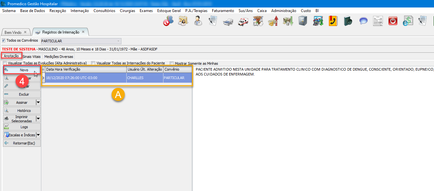Screen dimensions: 434x191
Task: Open the Faturamento menu
Action: point(223,11)
